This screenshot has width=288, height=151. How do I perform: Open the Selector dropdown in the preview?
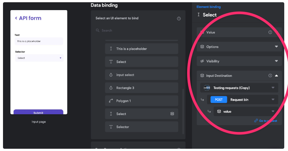tap(39, 58)
